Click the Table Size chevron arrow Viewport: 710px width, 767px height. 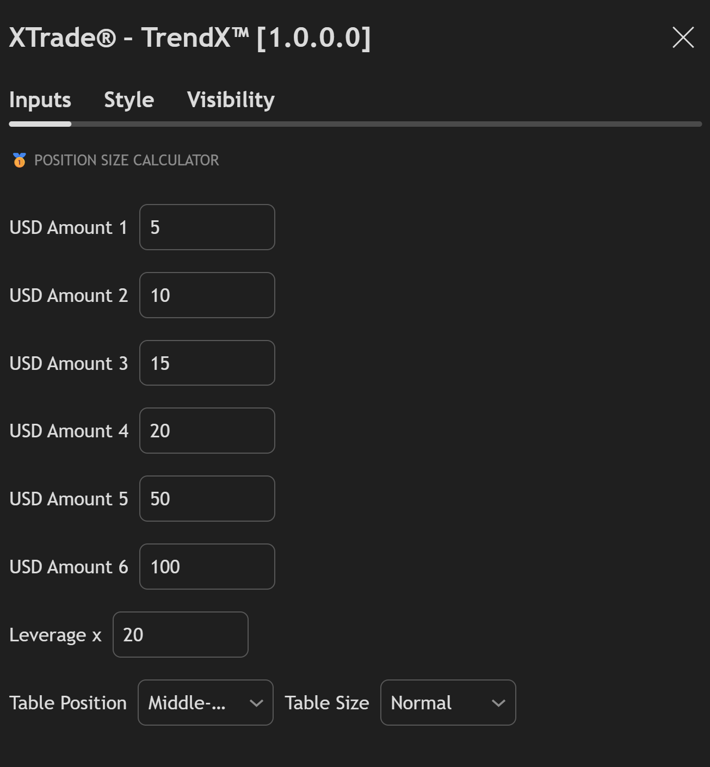(498, 702)
